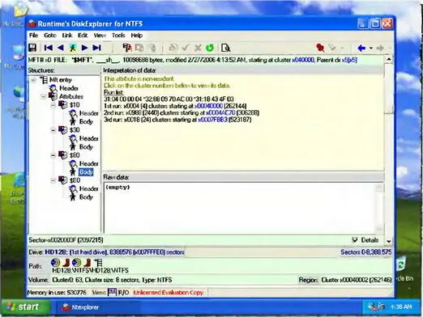Open the dropdown next to the greyed tag icon
Image resolution: width=423 pixels, height=317 pixels.
tap(342, 49)
